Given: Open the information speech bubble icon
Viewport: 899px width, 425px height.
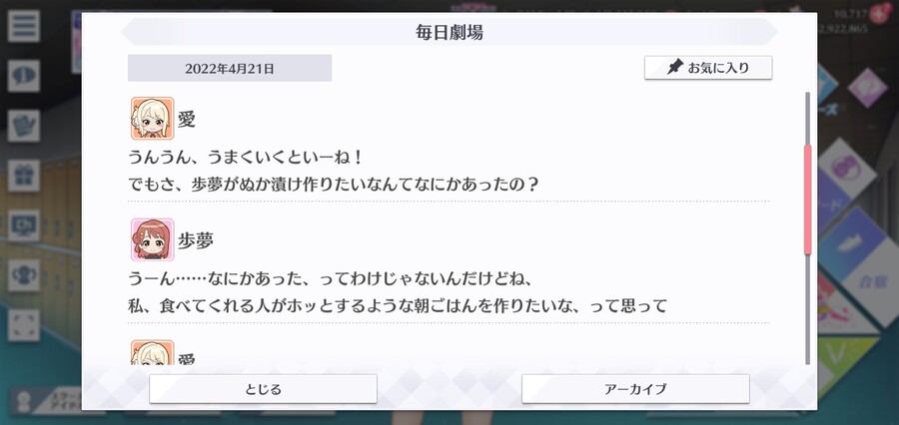Looking at the screenshot, I should tap(24, 76).
